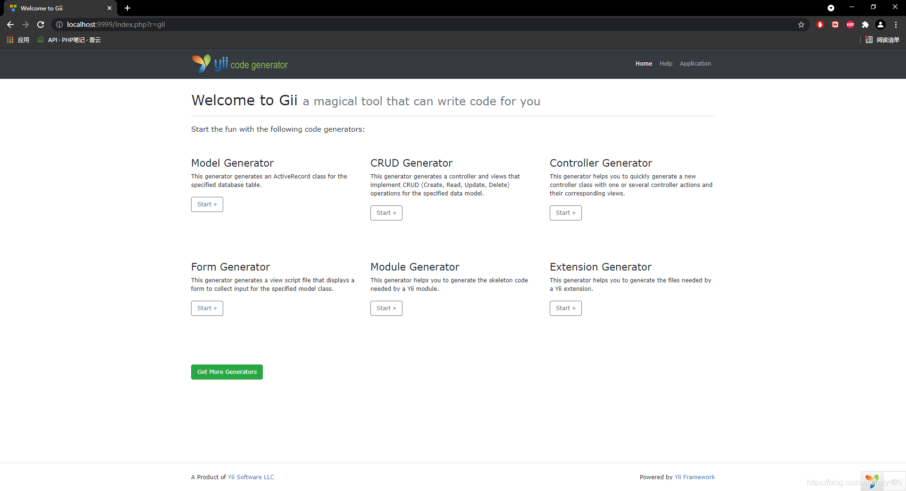This screenshot has height=491, width=906.
Task: Open the apps grid bookmark icon
Action: (x=10, y=40)
